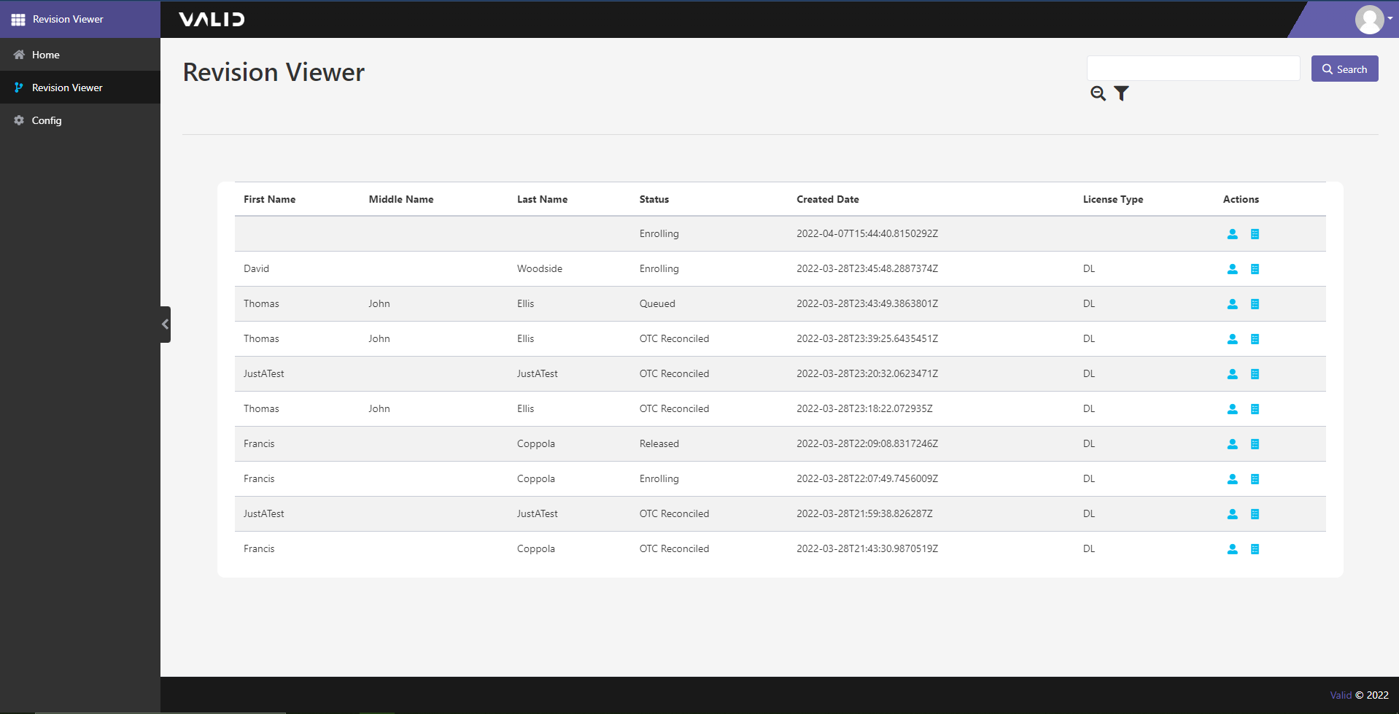Click the document icon in the last Francis Coppola row

point(1255,549)
